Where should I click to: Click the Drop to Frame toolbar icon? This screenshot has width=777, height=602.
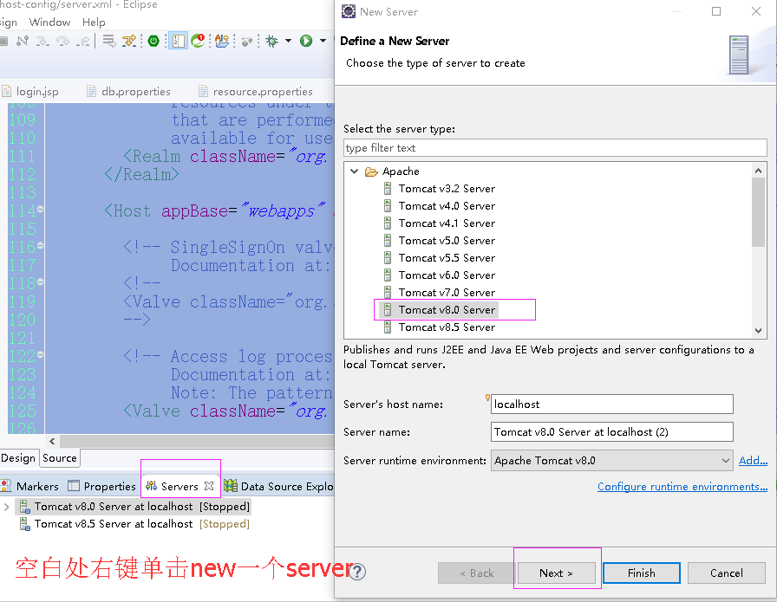(109, 41)
